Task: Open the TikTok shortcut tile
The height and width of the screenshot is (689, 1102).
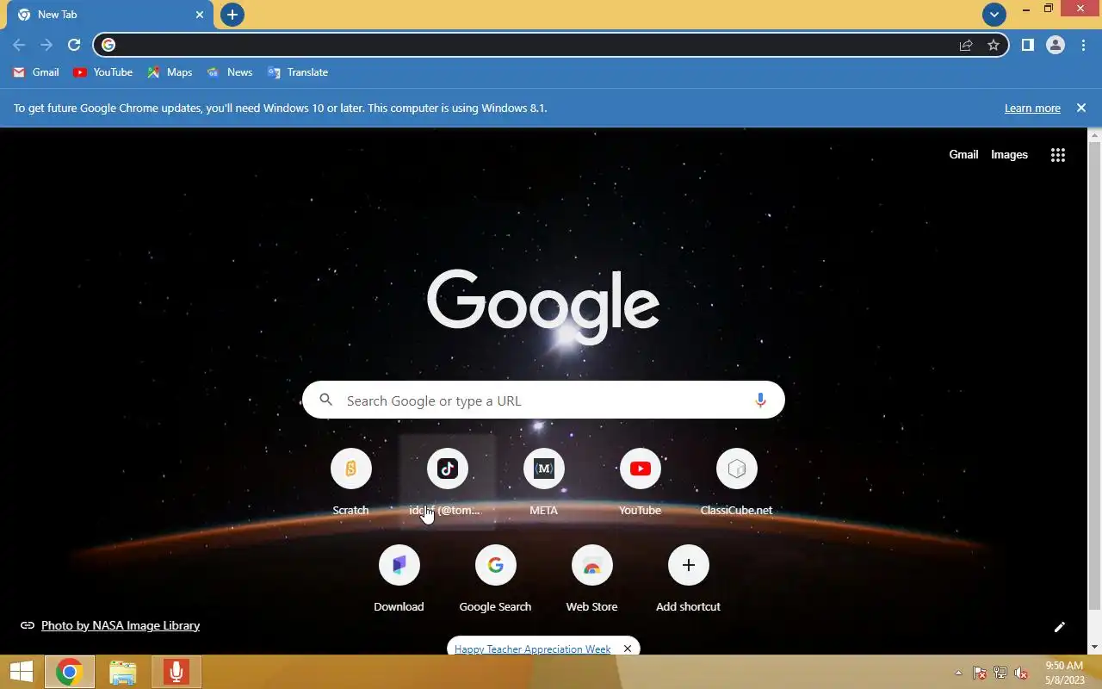Action: coord(447,482)
